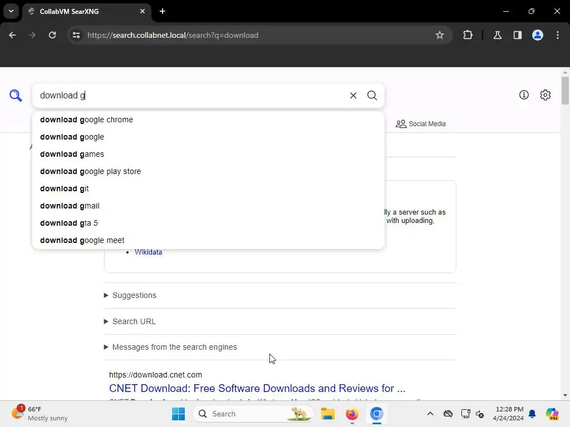Screen dimensions: 570x427
Task: Click scrollbar down arrow
Action: click(565, 395)
